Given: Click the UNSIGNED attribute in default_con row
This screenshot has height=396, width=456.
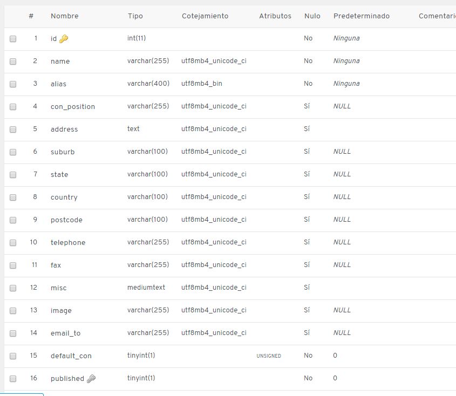Looking at the screenshot, I should [x=269, y=356].
